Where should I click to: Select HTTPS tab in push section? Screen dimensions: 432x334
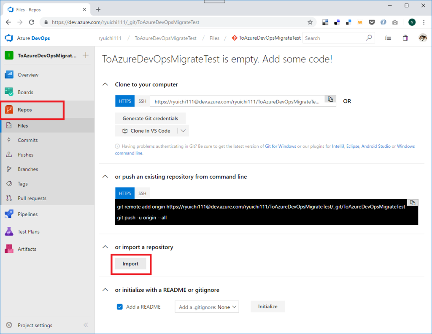click(x=125, y=193)
